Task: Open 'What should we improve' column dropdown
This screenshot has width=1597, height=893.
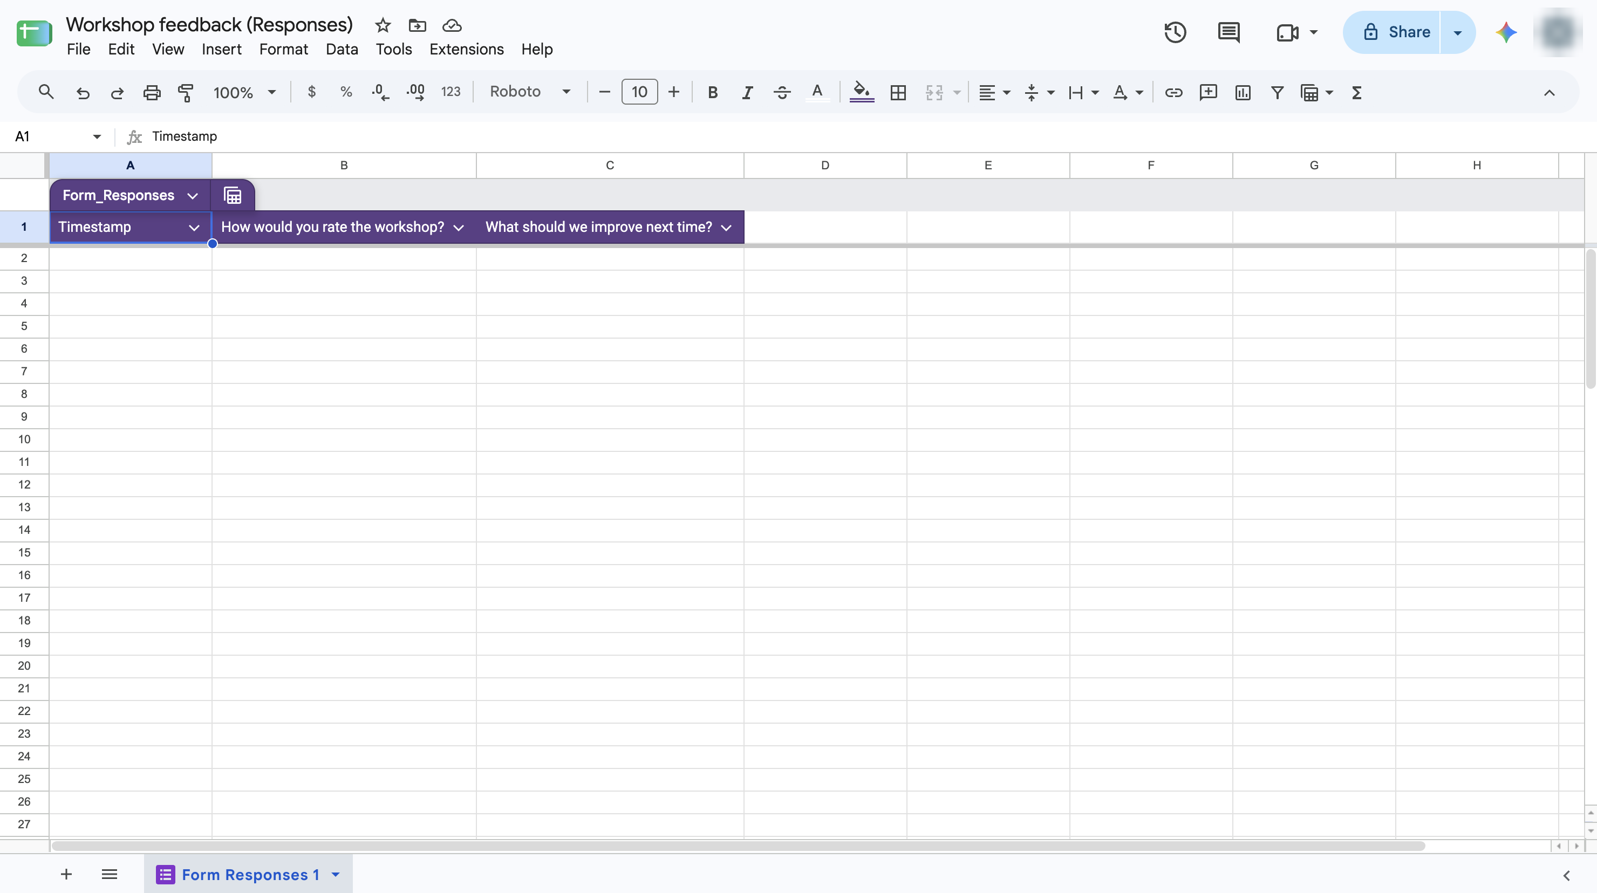Action: coord(726,228)
